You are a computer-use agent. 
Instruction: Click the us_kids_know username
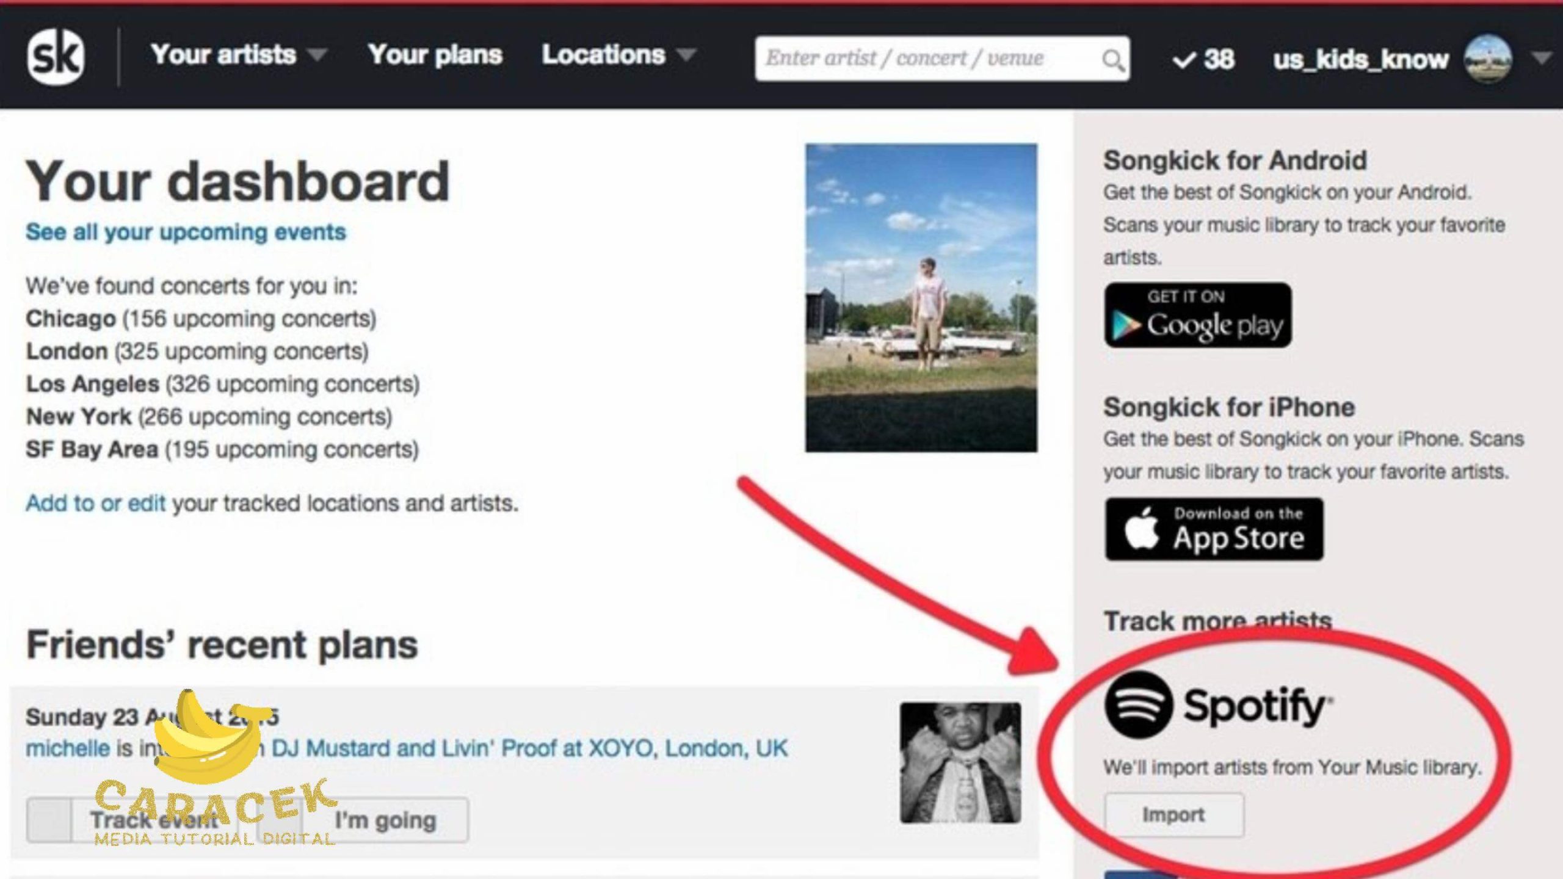point(1360,60)
